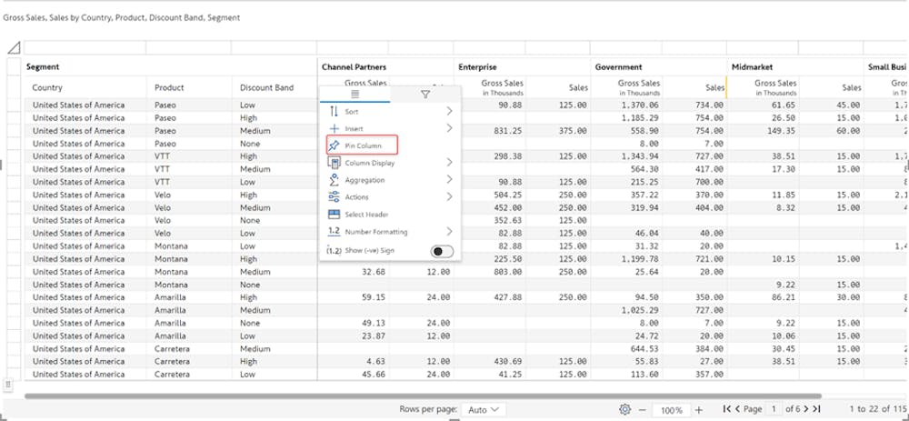The image size is (909, 421).
Task: Click the 49.13 cell
Action: [374, 323]
